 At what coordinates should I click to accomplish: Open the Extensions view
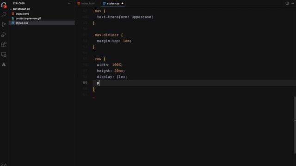(4, 44)
